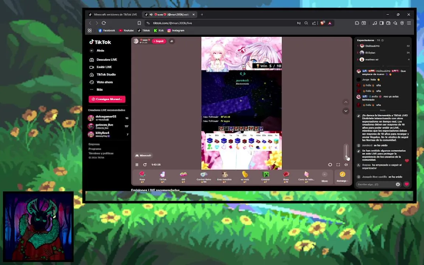Send the Eres increíble gift

[225, 177]
